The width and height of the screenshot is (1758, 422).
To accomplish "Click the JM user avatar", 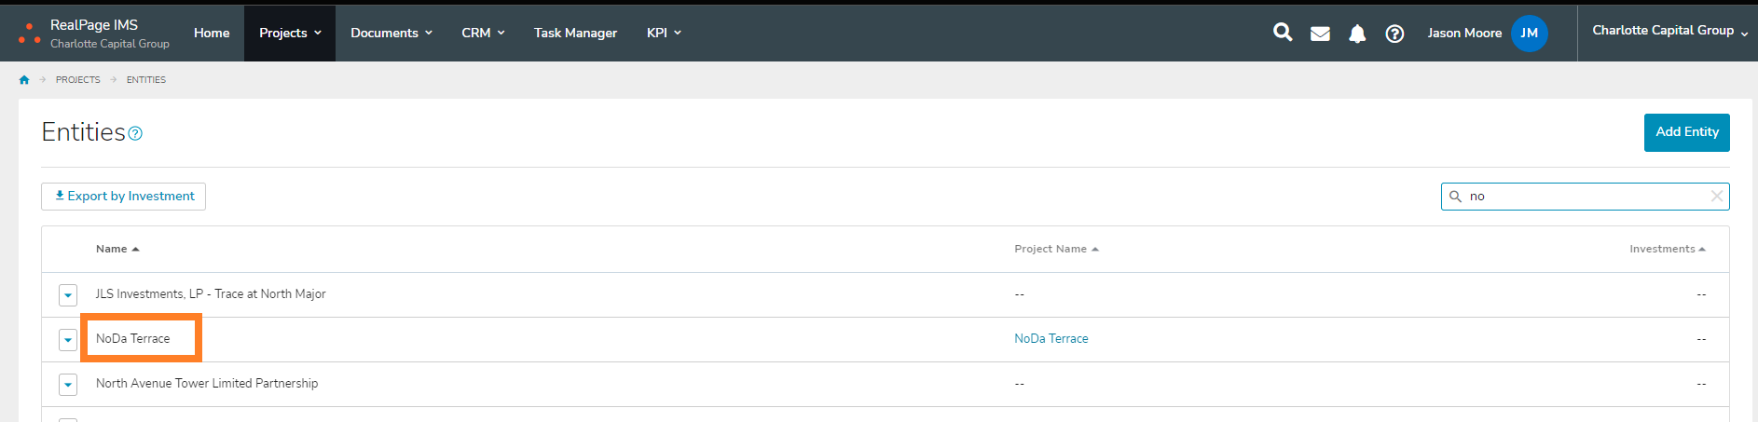I will pyautogui.click(x=1529, y=34).
